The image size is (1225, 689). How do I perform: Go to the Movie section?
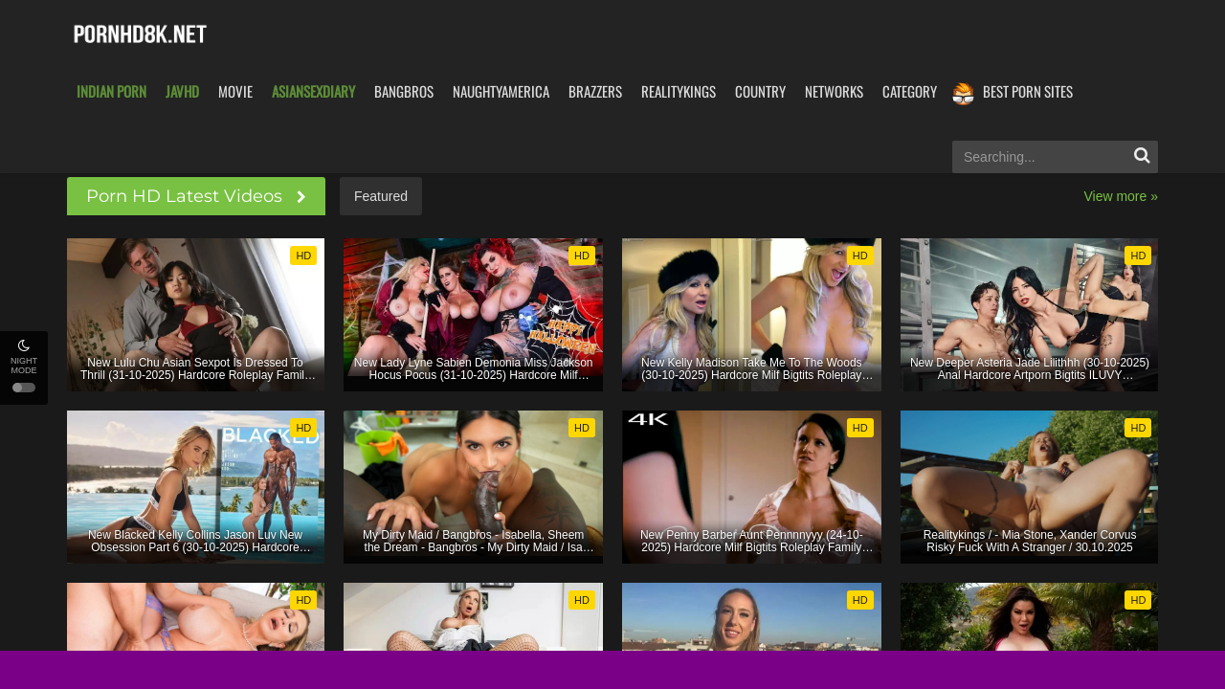click(235, 92)
